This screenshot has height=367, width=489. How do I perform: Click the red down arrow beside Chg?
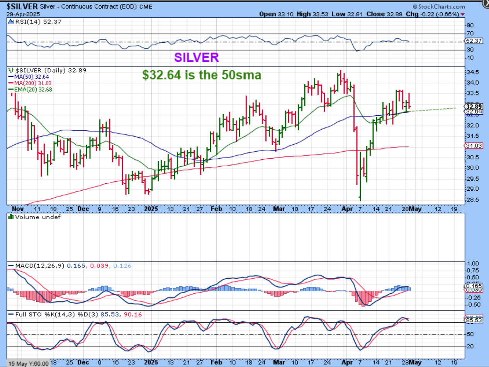click(x=463, y=14)
